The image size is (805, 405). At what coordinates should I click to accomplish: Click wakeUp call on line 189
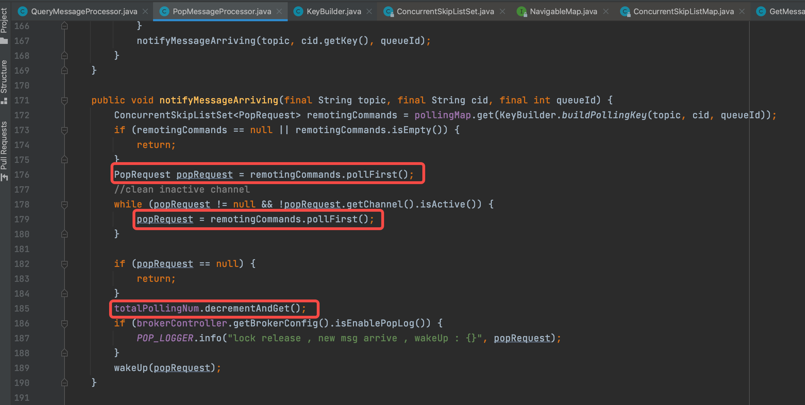coord(131,368)
